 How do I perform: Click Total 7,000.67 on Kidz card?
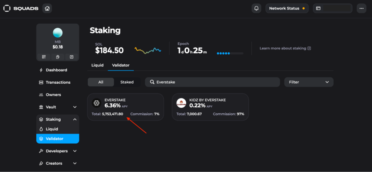189,114
